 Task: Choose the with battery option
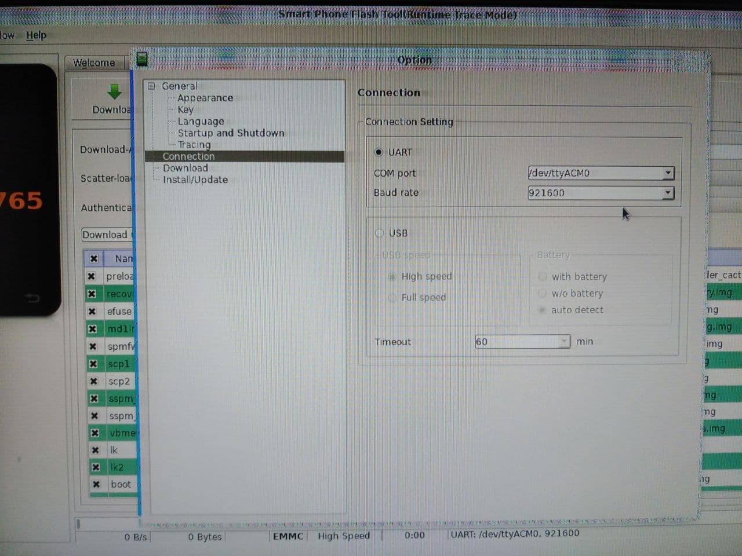[x=543, y=276]
